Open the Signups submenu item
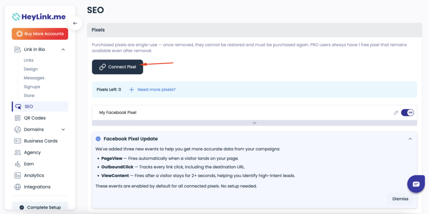 [x=32, y=86]
